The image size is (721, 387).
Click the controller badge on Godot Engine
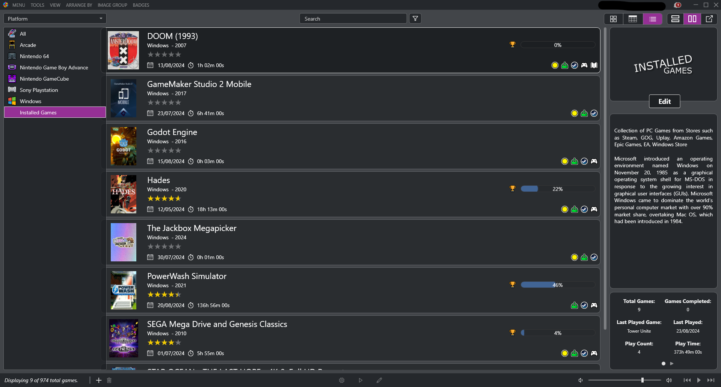594,161
